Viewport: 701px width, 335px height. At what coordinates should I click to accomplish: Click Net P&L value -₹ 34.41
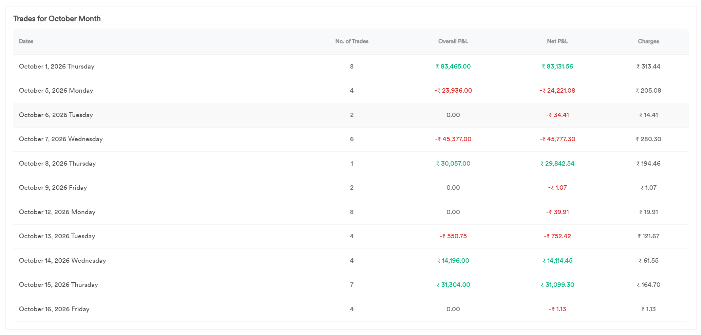pyautogui.click(x=557, y=115)
